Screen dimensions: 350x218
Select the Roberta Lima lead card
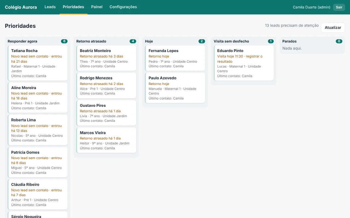click(38, 130)
